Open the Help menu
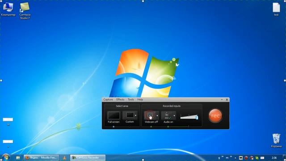Screen dimensions: 286x161 tap(140, 99)
